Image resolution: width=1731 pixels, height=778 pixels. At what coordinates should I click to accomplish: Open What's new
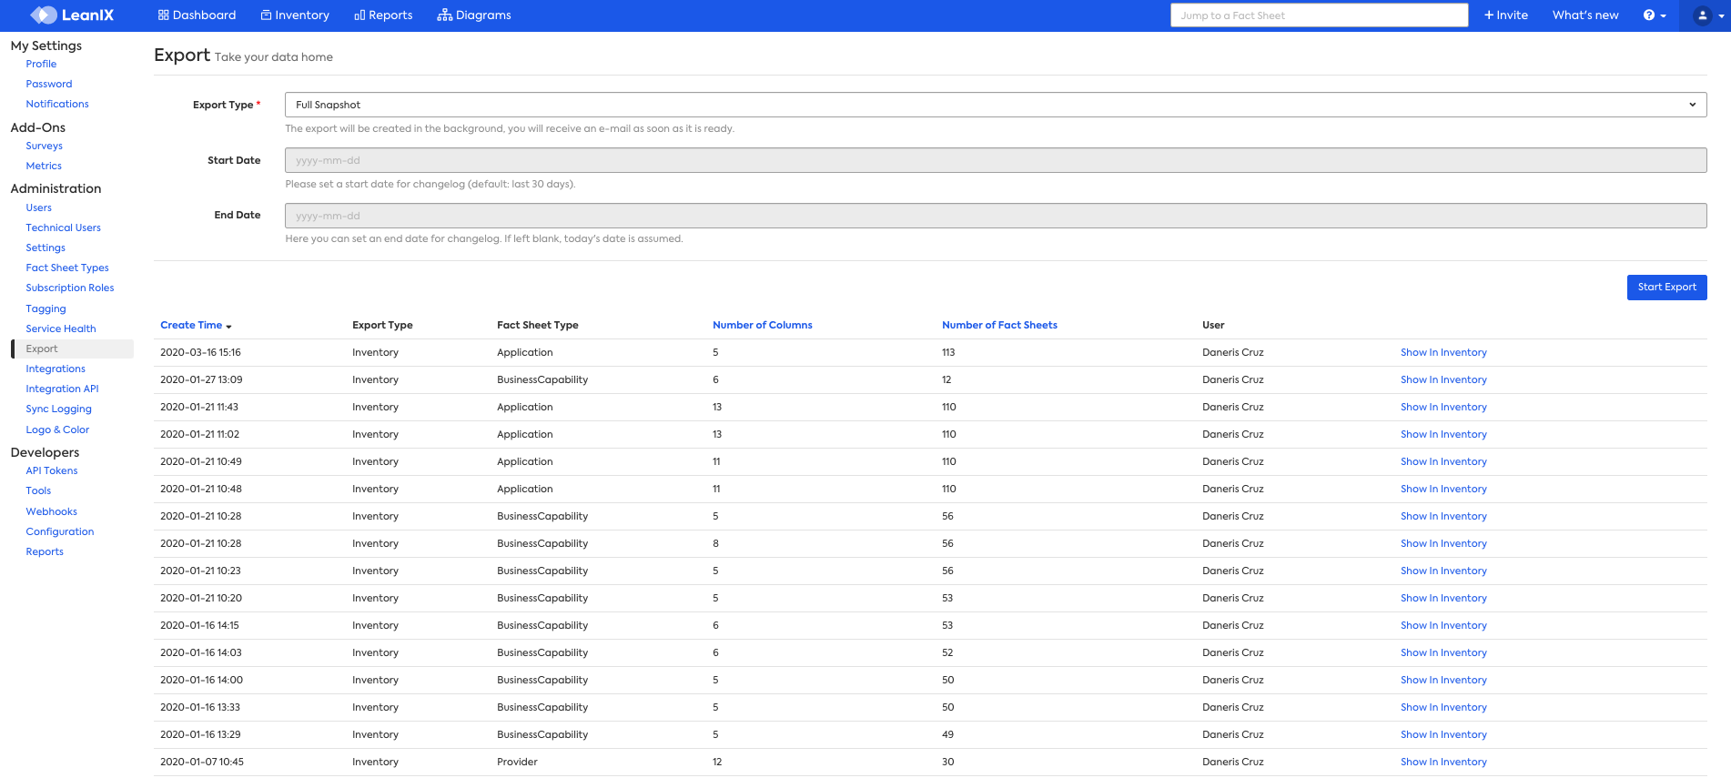[1585, 15]
